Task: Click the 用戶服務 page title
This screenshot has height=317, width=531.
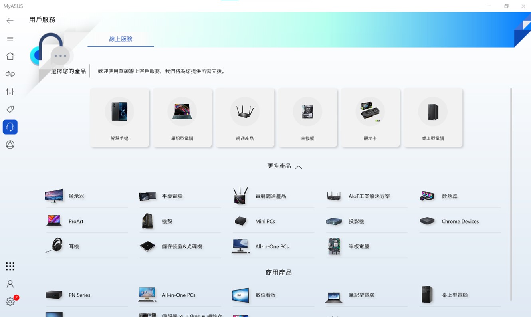Action: (x=42, y=20)
